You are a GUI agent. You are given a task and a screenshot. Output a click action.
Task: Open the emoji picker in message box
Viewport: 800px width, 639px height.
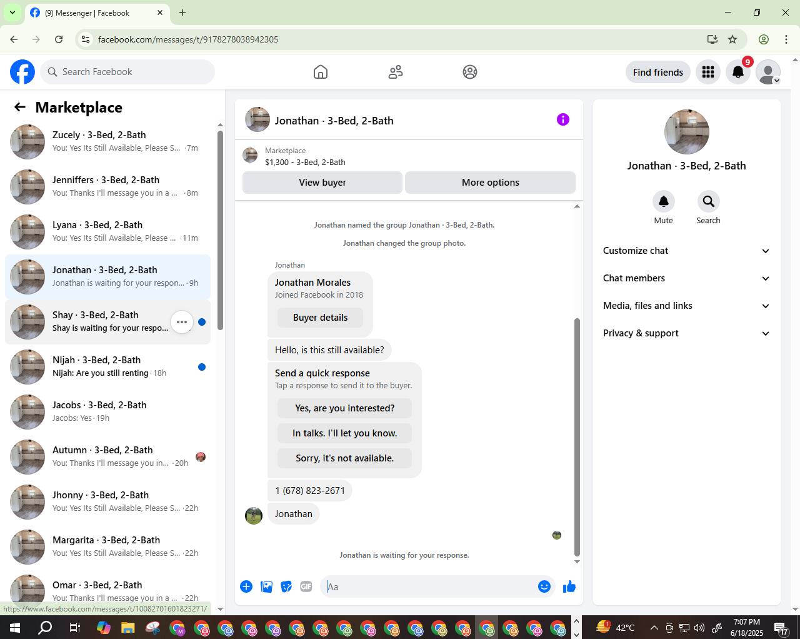(x=544, y=586)
